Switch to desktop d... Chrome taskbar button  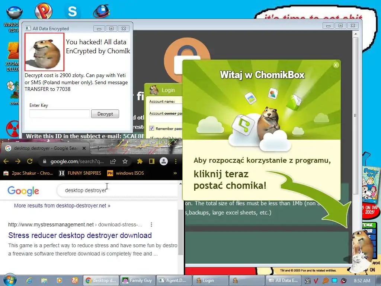101,280
